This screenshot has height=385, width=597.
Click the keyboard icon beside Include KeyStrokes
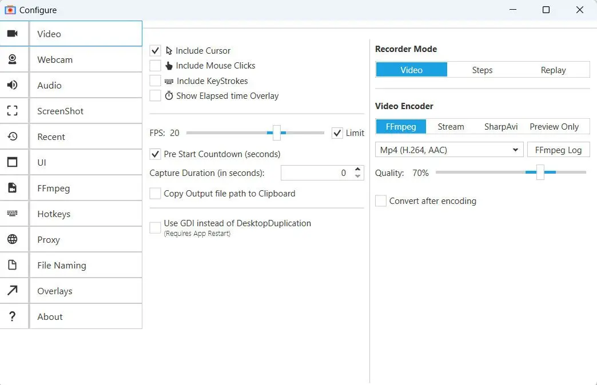tap(169, 81)
